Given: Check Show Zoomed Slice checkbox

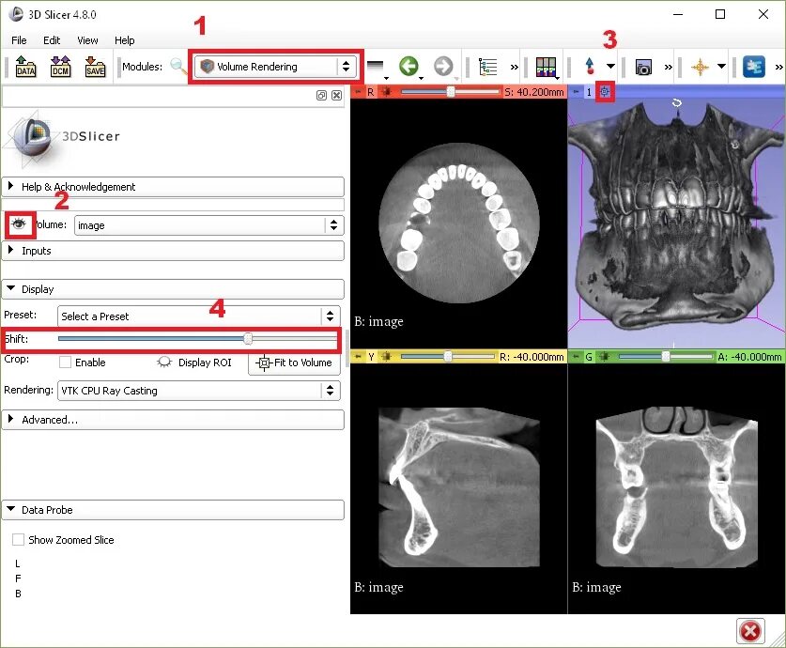Looking at the screenshot, I should [18, 540].
